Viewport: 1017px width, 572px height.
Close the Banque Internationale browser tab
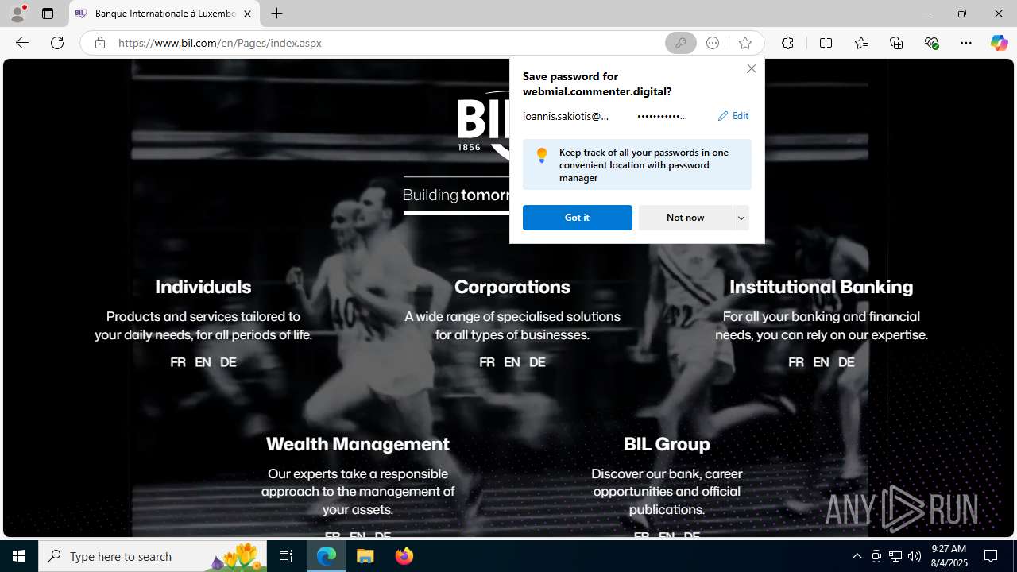[x=247, y=14]
